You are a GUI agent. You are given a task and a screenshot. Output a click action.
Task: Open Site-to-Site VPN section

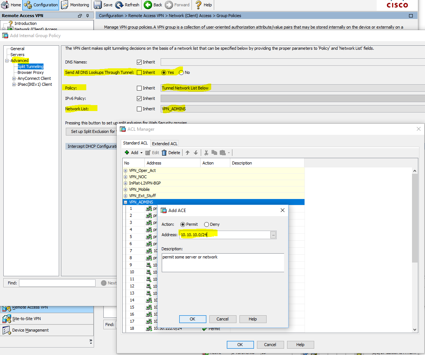click(26, 319)
